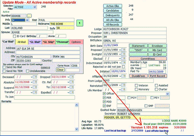This screenshot has width=194, height=136.
Task: Open calendar picker for Suspend date
Action: coord(35,87)
